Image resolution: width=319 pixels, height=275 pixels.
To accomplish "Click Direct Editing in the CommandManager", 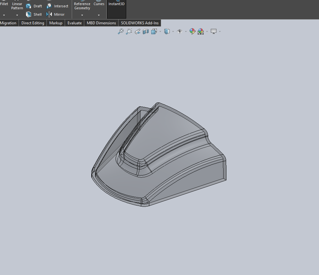I will [x=32, y=23].
